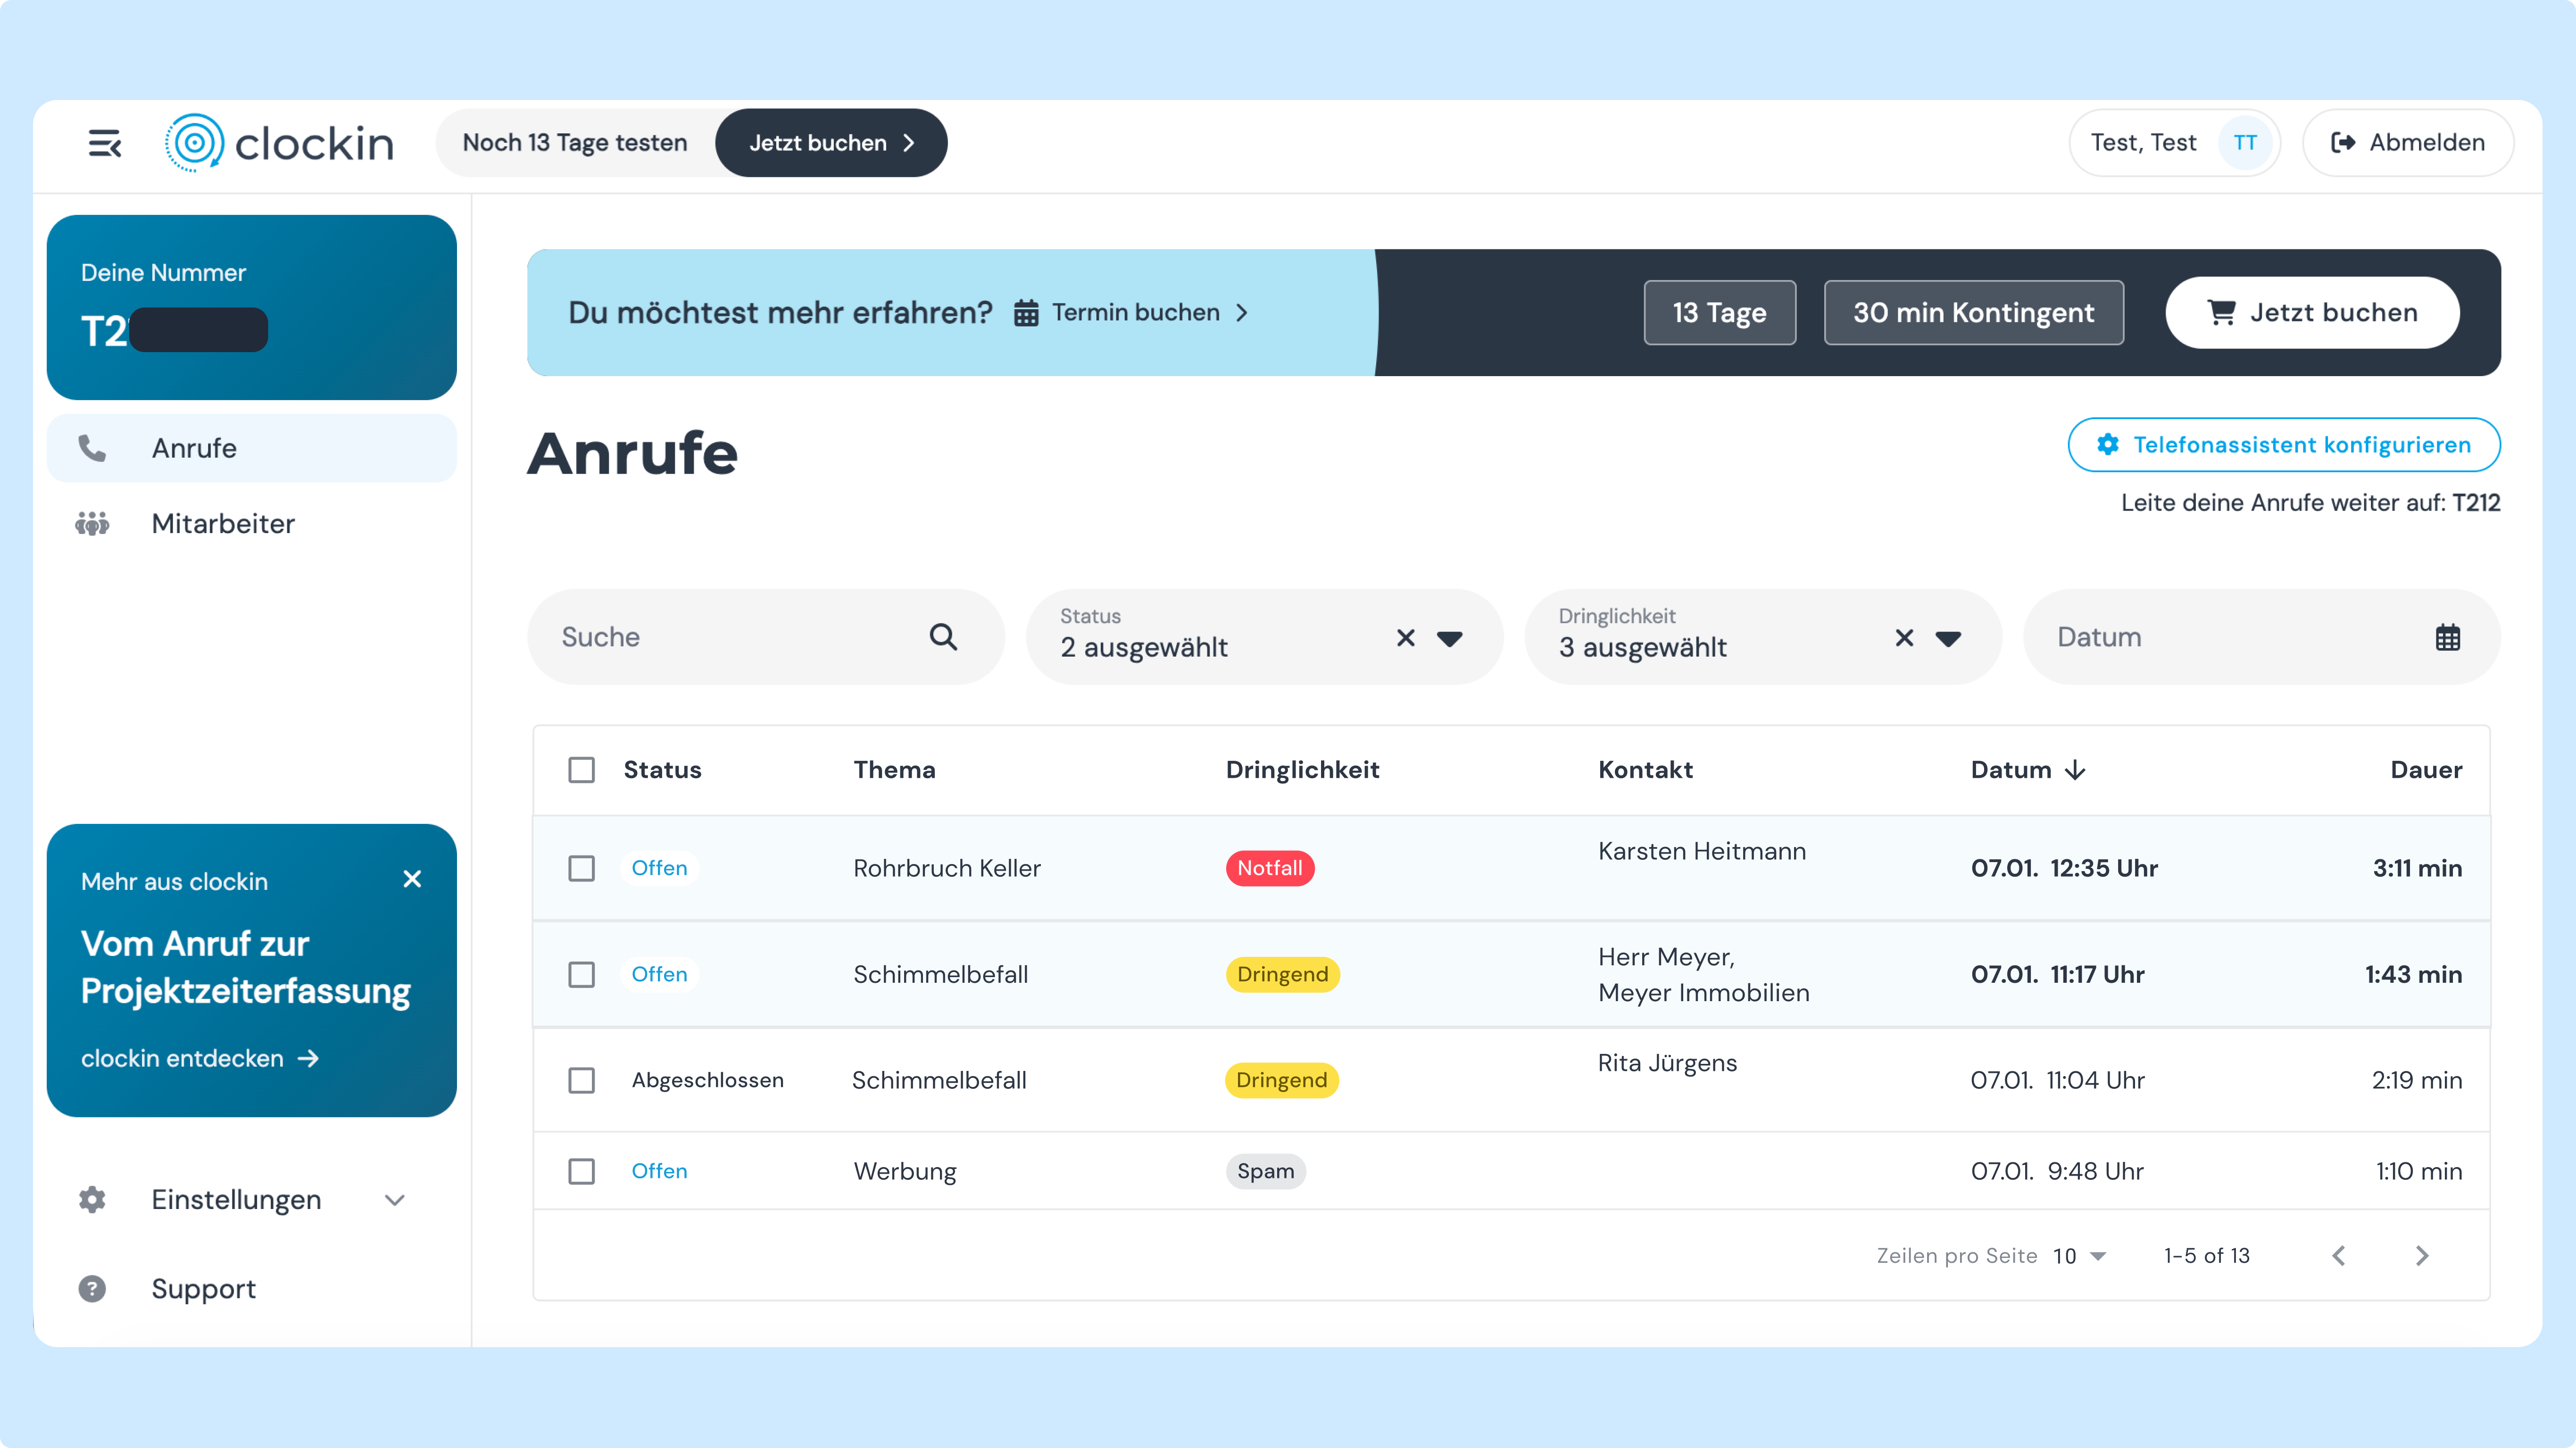Check the Rohrbruch Keller row checkbox
The height and width of the screenshot is (1448, 2576).
(581, 868)
